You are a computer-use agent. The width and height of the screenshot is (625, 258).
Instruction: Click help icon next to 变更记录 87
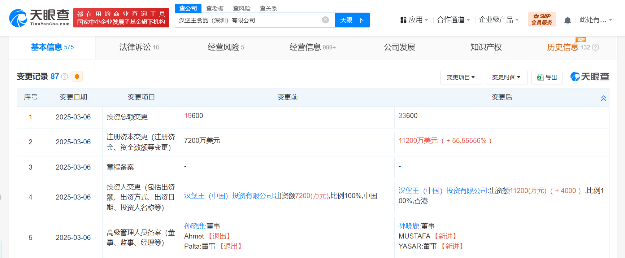[65, 76]
